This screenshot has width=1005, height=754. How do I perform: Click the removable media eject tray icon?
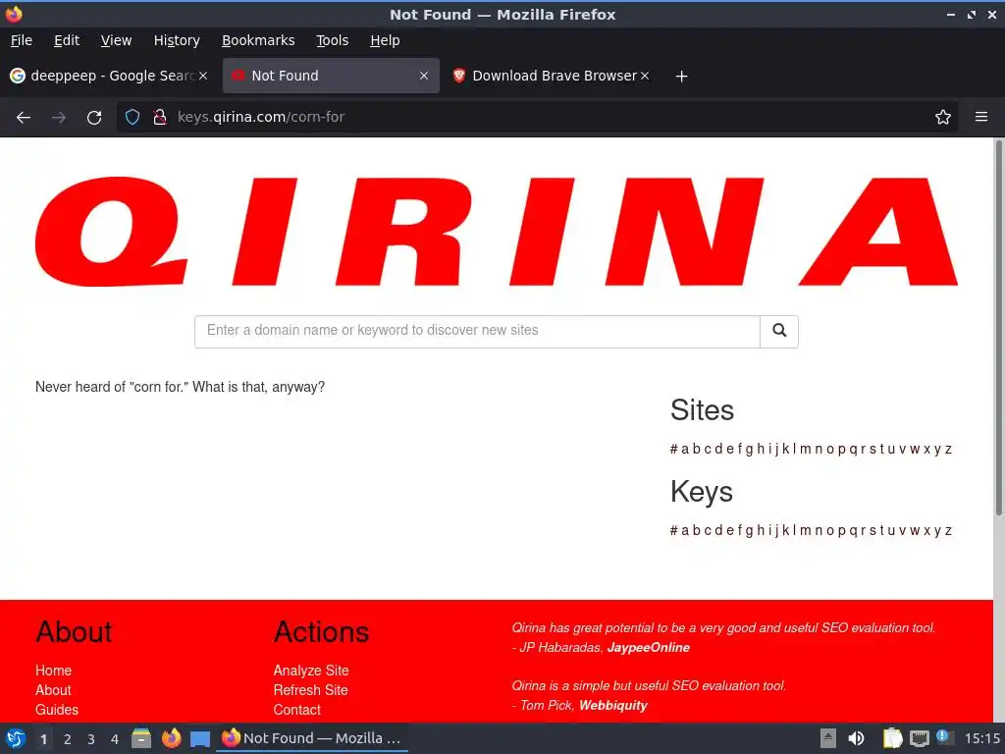828,738
